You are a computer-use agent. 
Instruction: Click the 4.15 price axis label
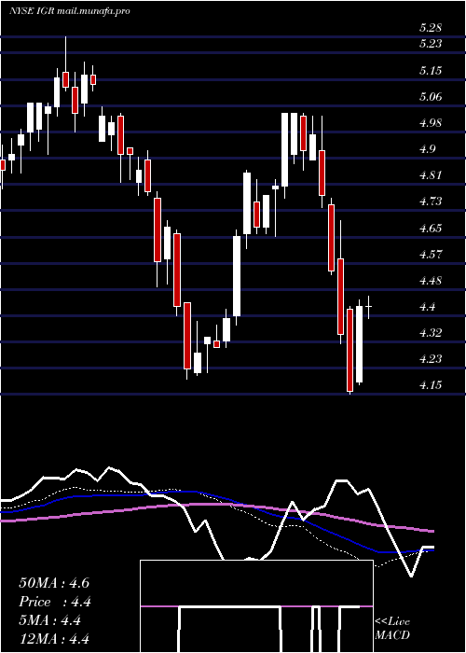pos(431,385)
